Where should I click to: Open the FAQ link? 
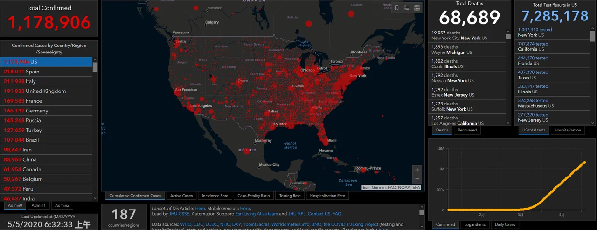(337, 214)
